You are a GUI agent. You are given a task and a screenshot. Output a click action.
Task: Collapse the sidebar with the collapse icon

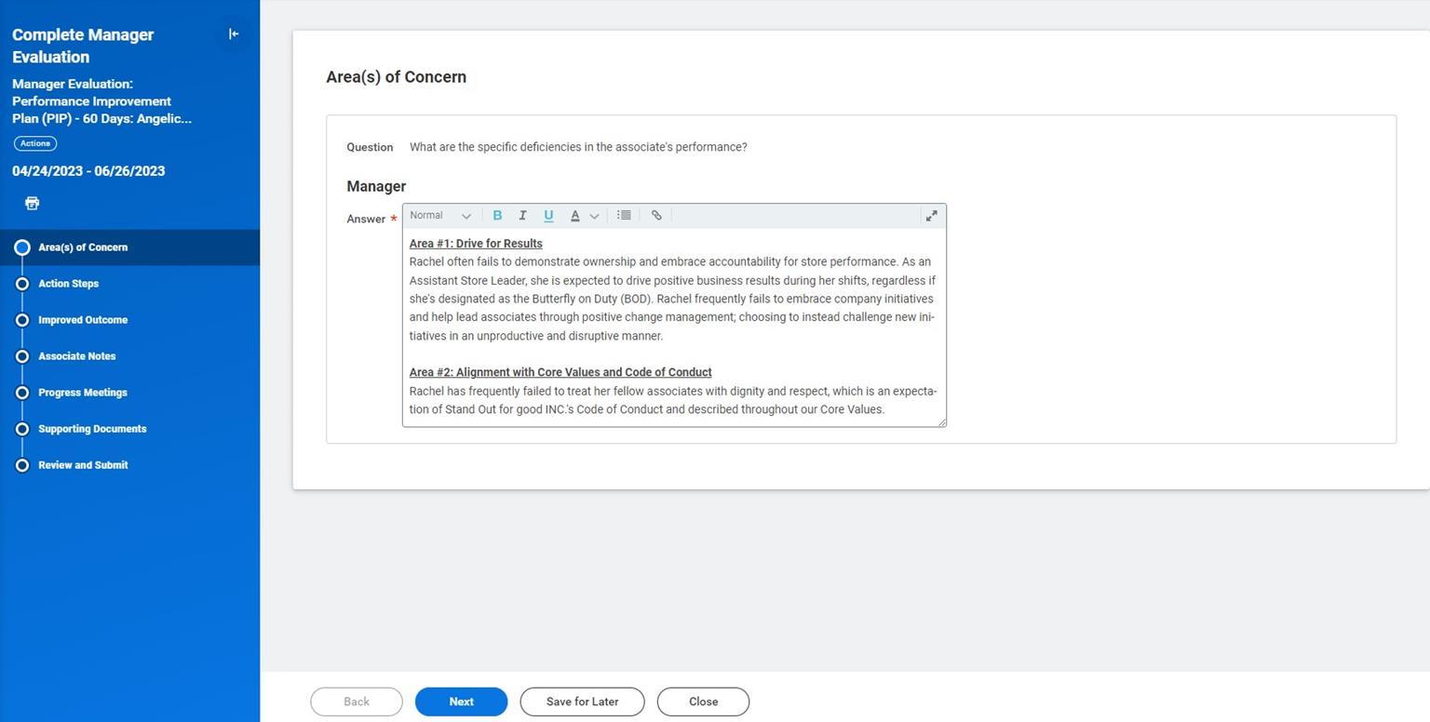click(x=234, y=34)
